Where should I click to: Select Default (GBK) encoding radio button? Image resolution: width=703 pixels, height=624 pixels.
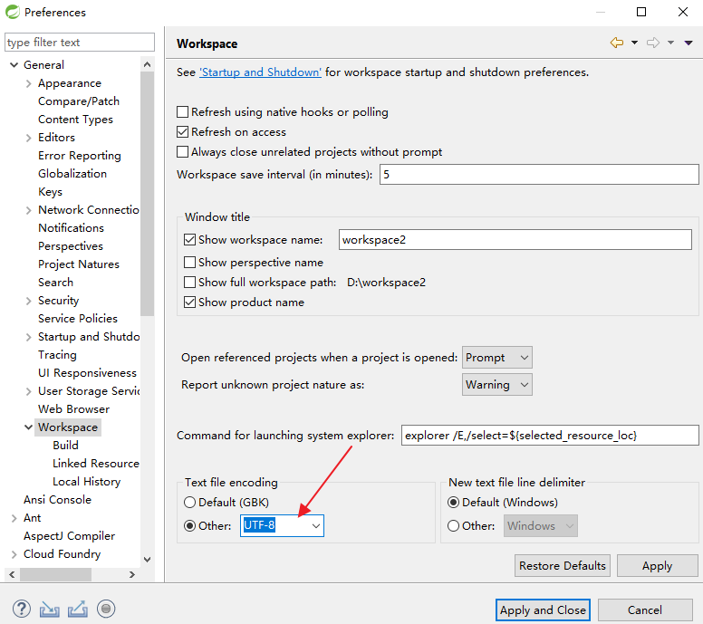point(190,503)
